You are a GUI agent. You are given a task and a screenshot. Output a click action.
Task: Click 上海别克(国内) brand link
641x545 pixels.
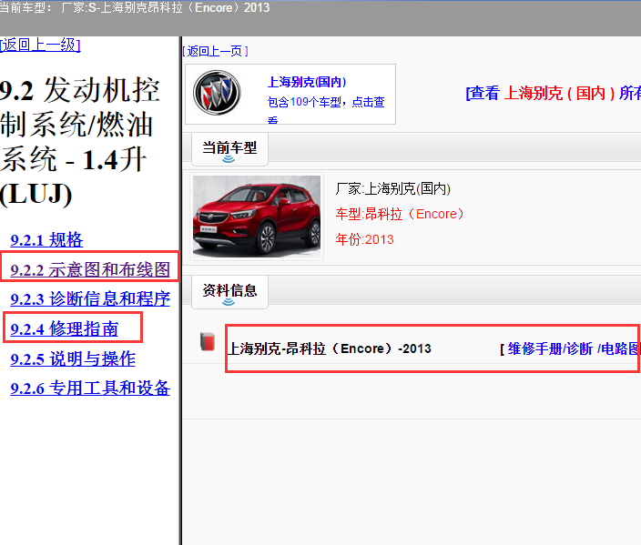(307, 82)
